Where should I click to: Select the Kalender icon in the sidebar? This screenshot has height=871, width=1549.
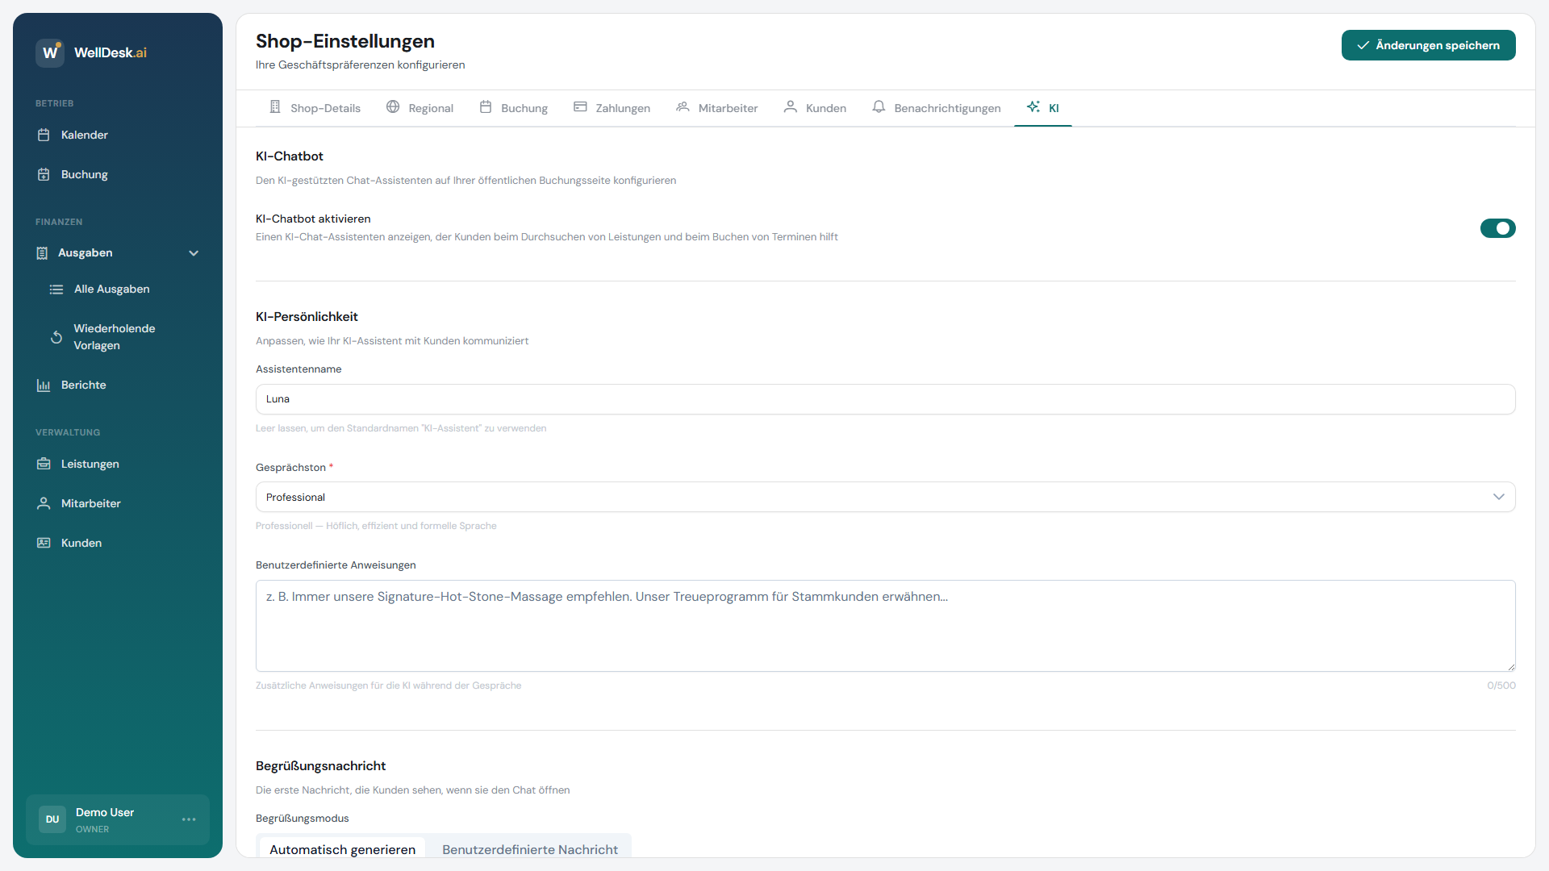(x=44, y=135)
